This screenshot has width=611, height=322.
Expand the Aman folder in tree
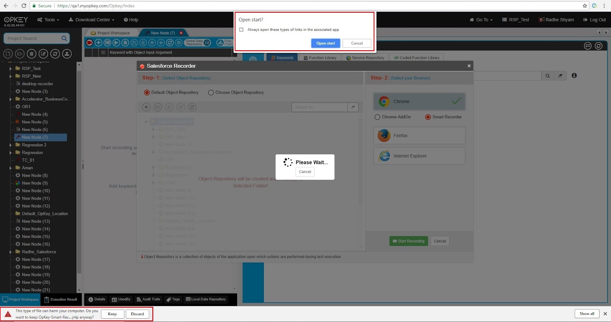pos(11,168)
